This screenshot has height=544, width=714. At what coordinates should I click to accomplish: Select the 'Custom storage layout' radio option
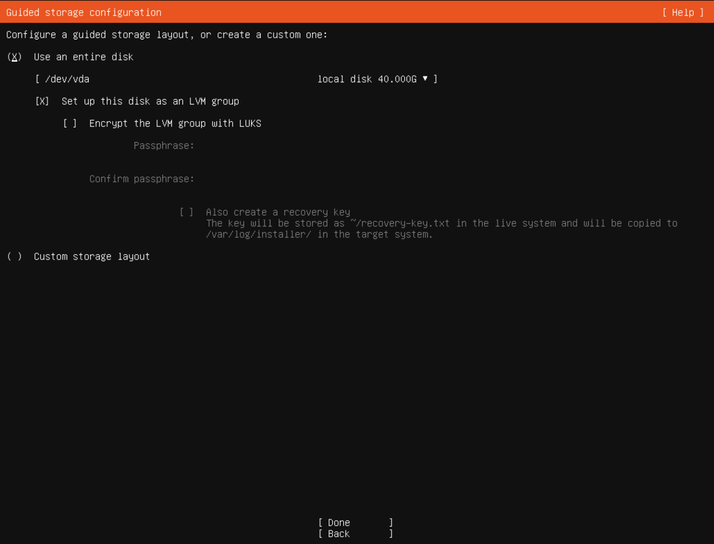coord(15,256)
